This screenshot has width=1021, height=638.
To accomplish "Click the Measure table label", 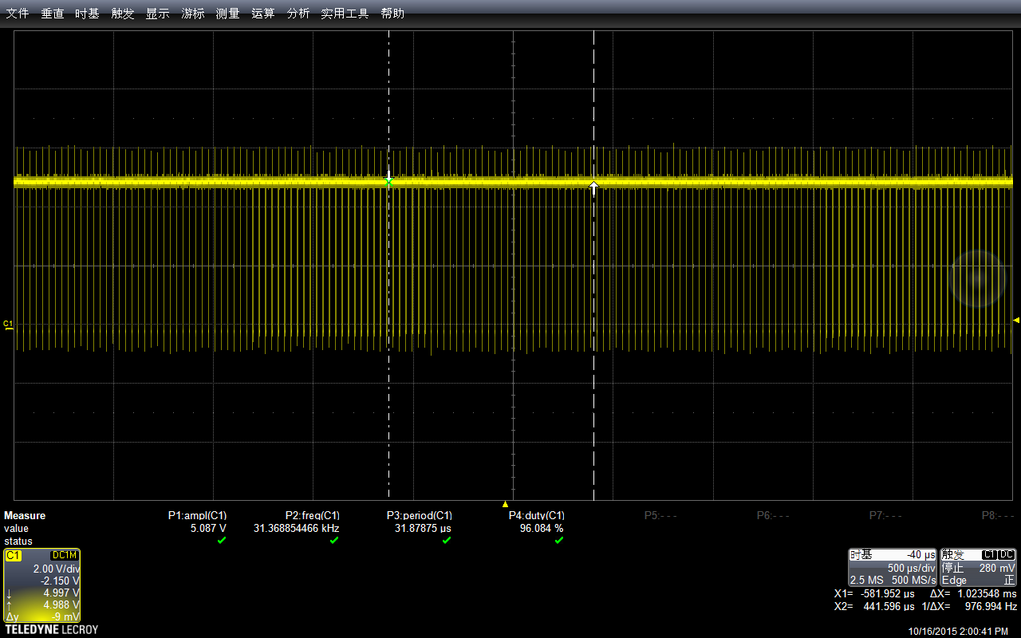I will 25,515.
